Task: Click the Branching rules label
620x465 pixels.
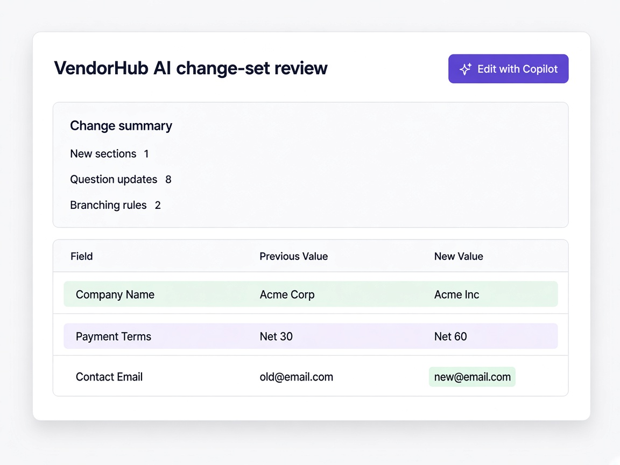Action: 108,205
